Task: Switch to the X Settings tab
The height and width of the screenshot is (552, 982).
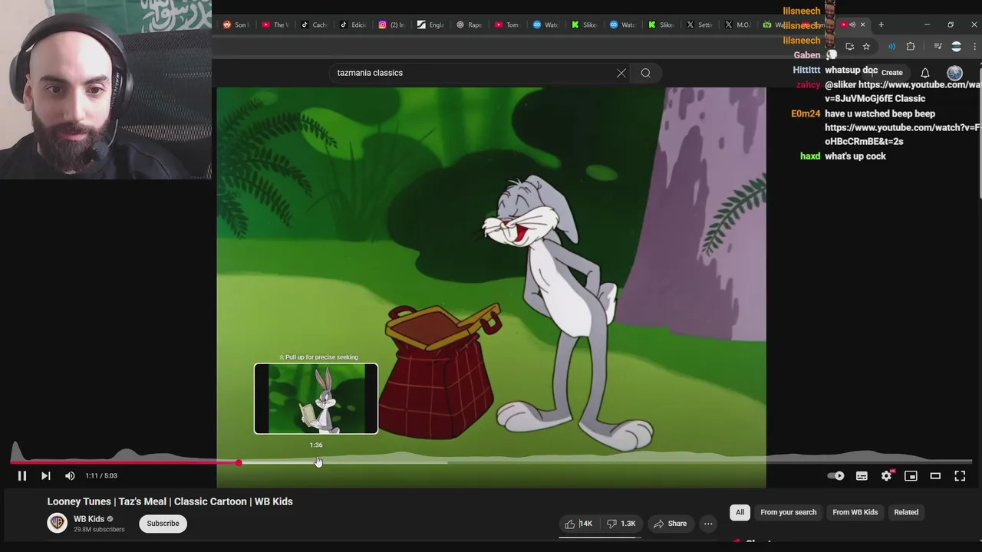Action: click(699, 25)
